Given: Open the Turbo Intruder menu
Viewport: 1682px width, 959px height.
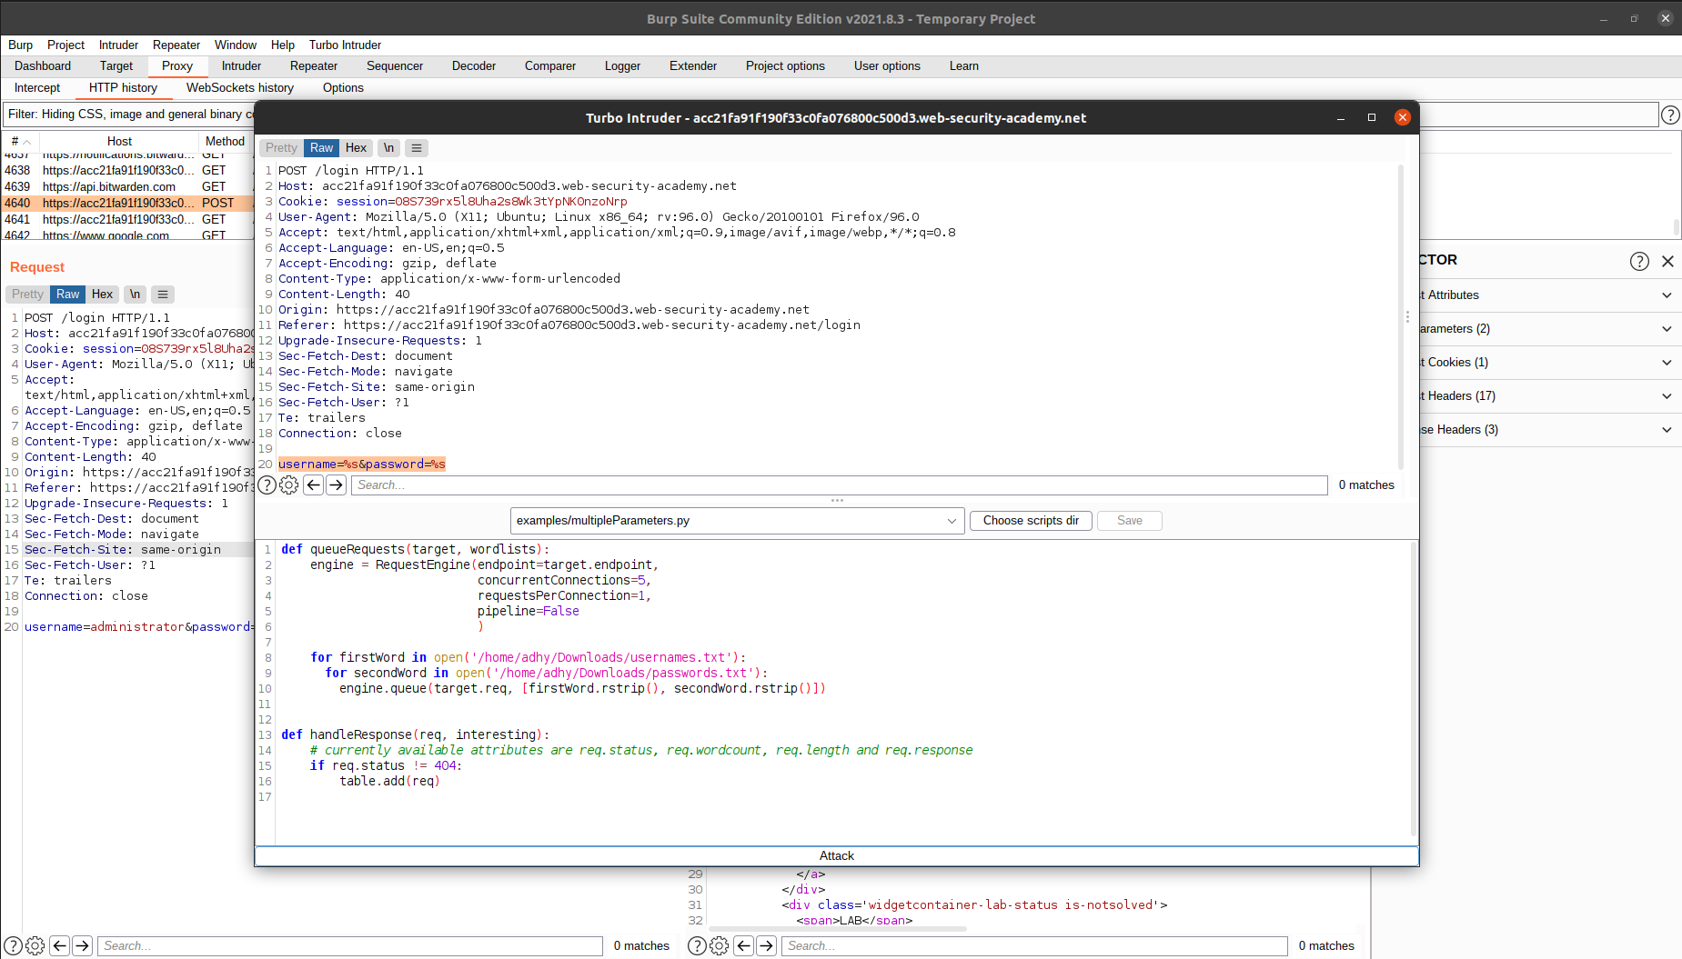Looking at the screenshot, I should [345, 45].
